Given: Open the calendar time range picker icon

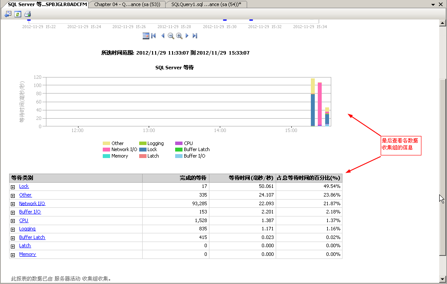Looking at the screenshot, I should point(146,36).
